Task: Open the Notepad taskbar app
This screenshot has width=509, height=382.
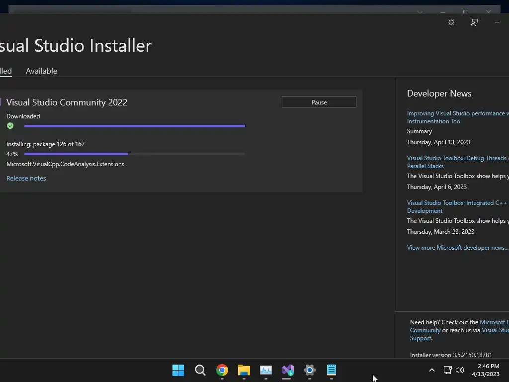Action: [332, 370]
